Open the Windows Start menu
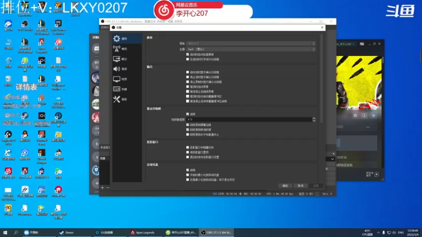 tap(5, 232)
